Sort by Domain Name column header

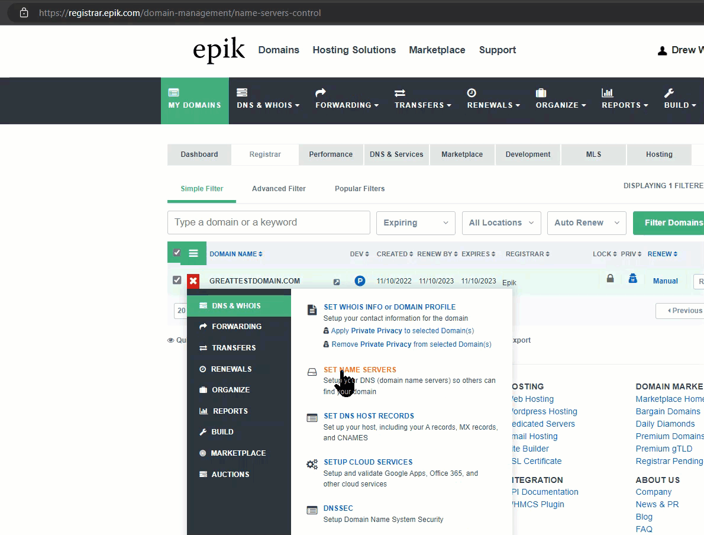point(235,254)
